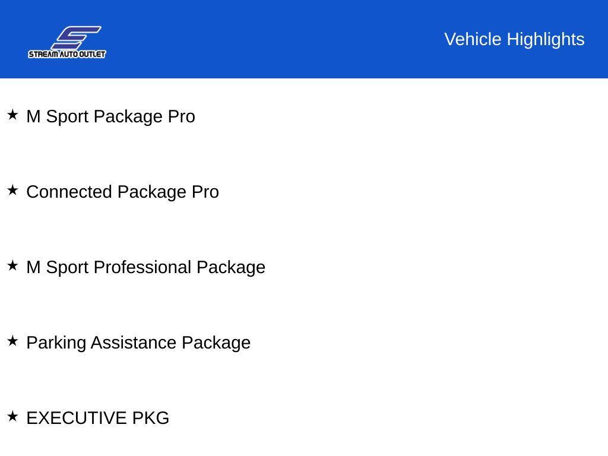Click the star beside M Sport Package Pro
The width and height of the screenshot is (608, 456).
click(x=12, y=115)
